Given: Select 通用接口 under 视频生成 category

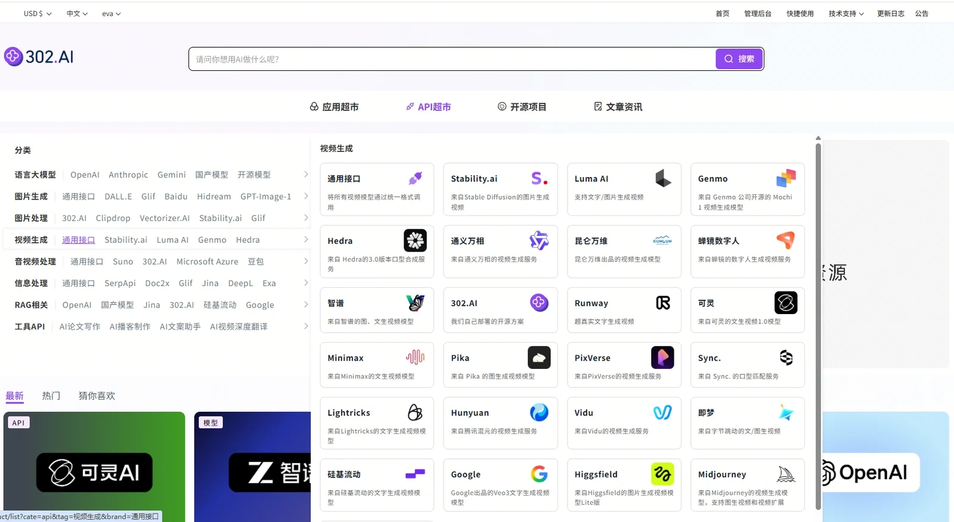Looking at the screenshot, I should click(x=79, y=240).
